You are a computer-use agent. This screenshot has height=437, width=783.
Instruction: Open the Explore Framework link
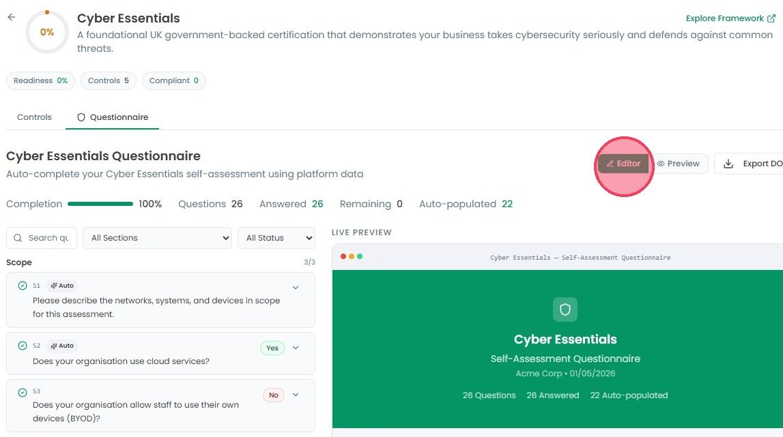(730, 18)
